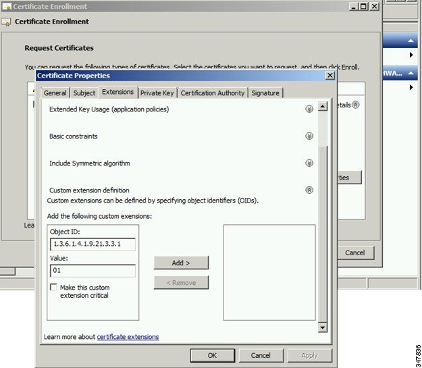This screenshot has height=368, width=422.
Task: Click the disabled < Remove button
Action: [x=181, y=283]
